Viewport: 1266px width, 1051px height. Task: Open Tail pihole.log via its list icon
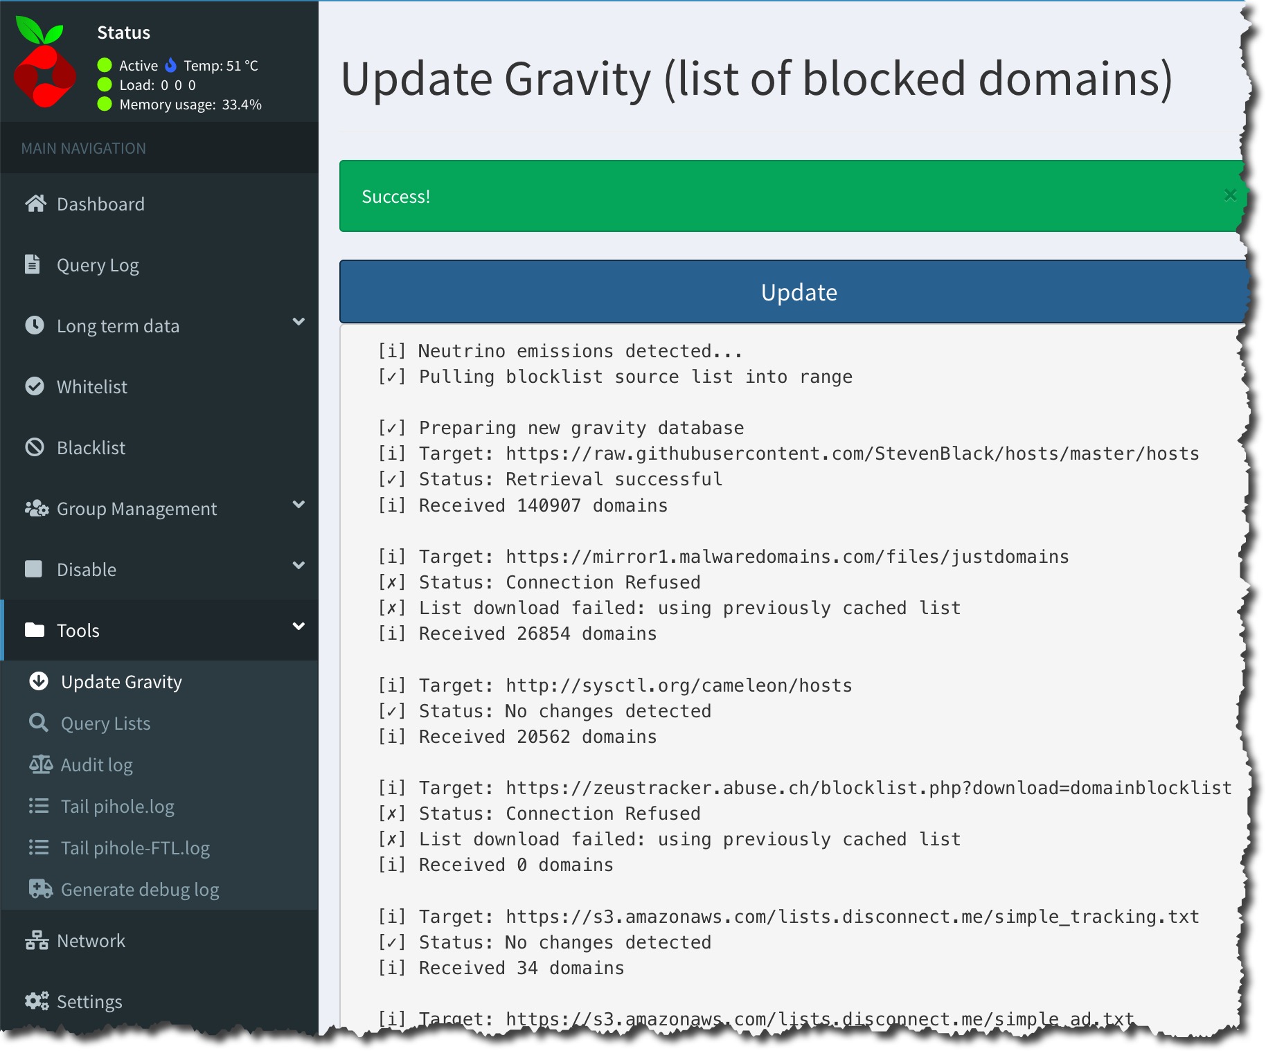click(39, 806)
